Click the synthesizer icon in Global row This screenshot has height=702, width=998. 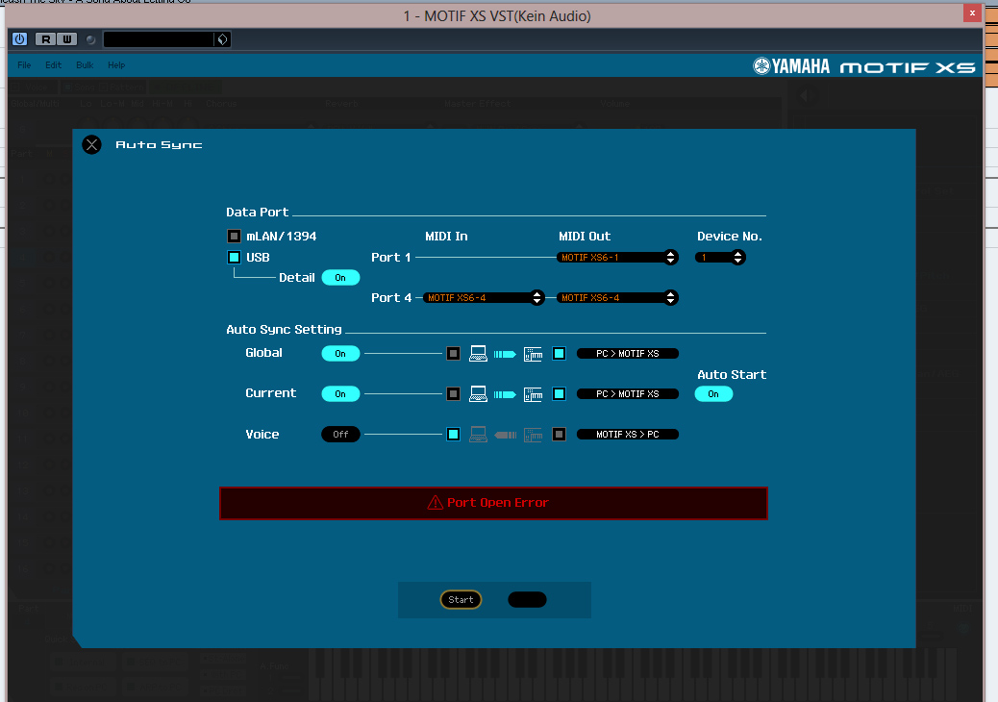pos(533,354)
